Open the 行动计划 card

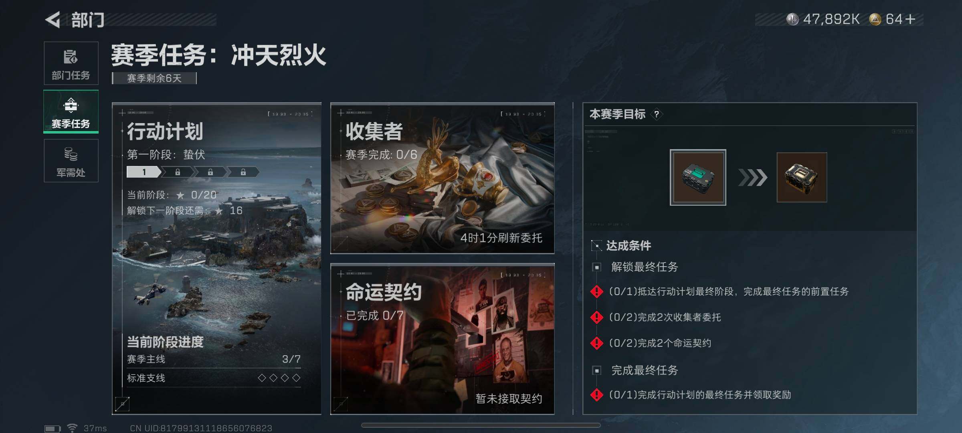pos(216,259)
